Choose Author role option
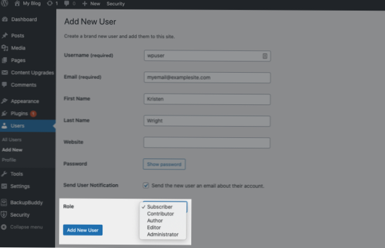This screenshot has width=385, height=248. [155, 220]
